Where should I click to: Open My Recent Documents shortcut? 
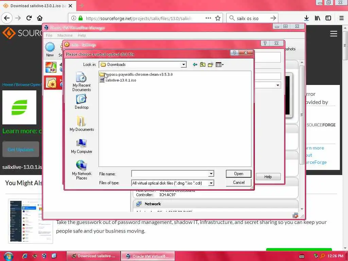tap(82, 82)
